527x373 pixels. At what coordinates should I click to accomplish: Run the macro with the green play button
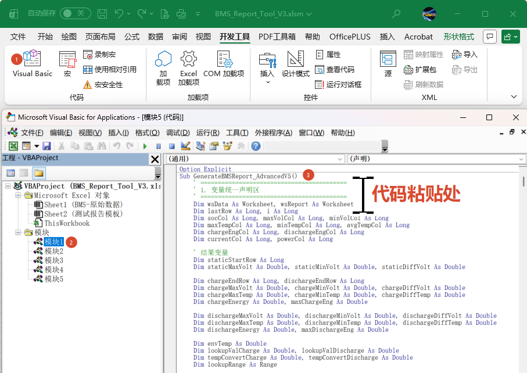pos(144,146)
